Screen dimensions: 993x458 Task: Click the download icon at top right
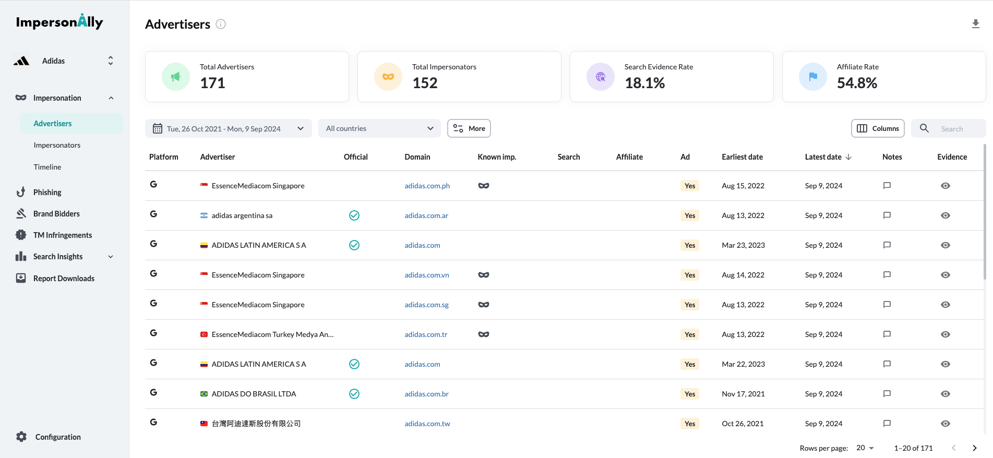tap(975, 24)
